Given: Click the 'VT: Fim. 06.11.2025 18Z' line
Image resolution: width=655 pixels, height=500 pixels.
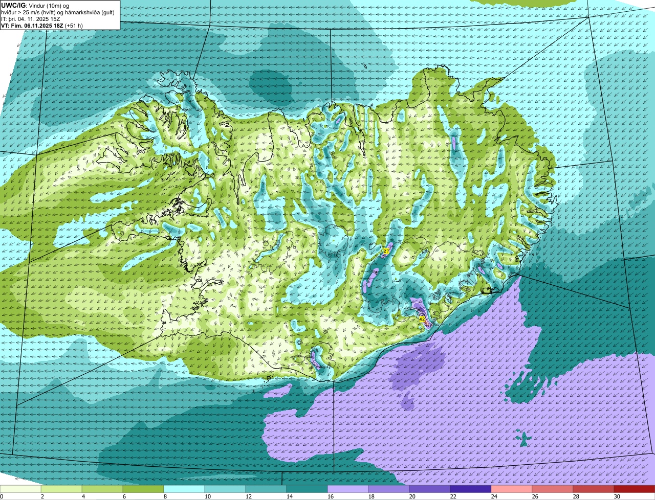Looking at the screenshot, I should pyautogui.click(x=32, y=25).
